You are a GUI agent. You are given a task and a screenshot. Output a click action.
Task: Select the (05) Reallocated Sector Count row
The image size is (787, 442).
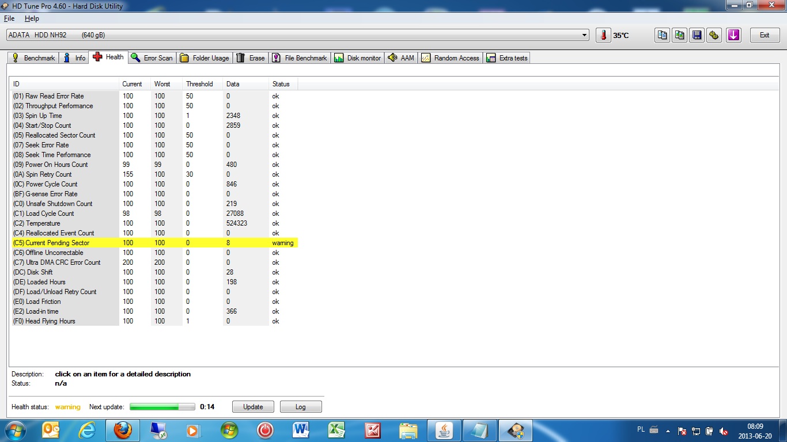(154, 135)
